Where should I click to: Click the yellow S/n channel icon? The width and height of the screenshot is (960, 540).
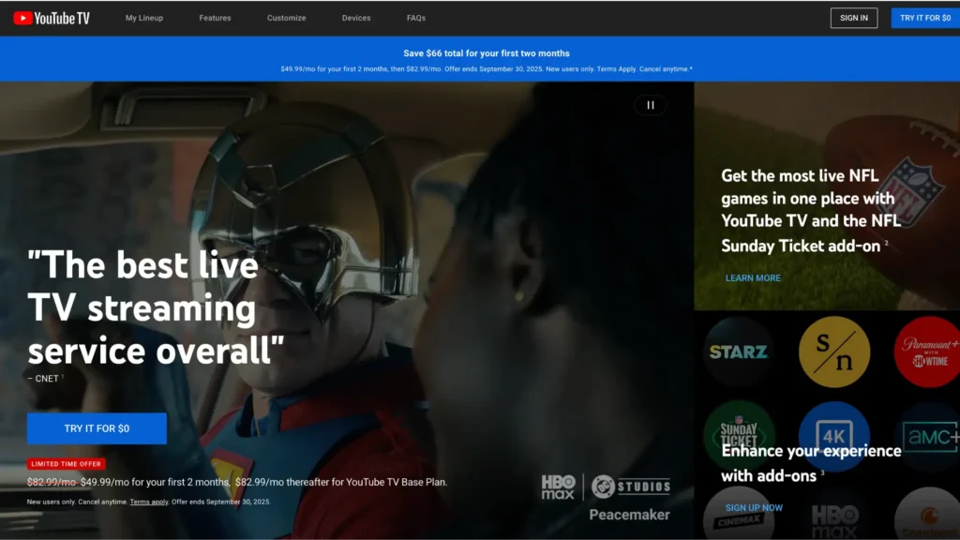[x=833, y=352]
